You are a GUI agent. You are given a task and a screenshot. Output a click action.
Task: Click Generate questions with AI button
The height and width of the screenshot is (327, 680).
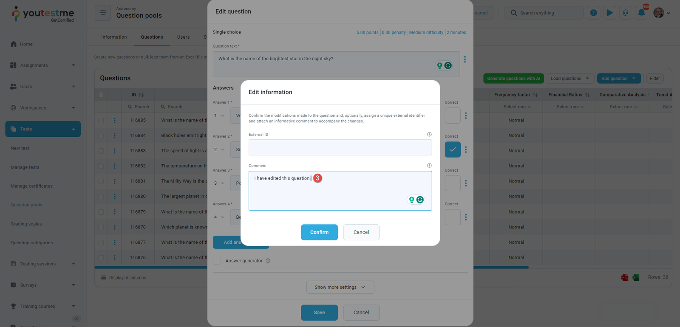513,79
